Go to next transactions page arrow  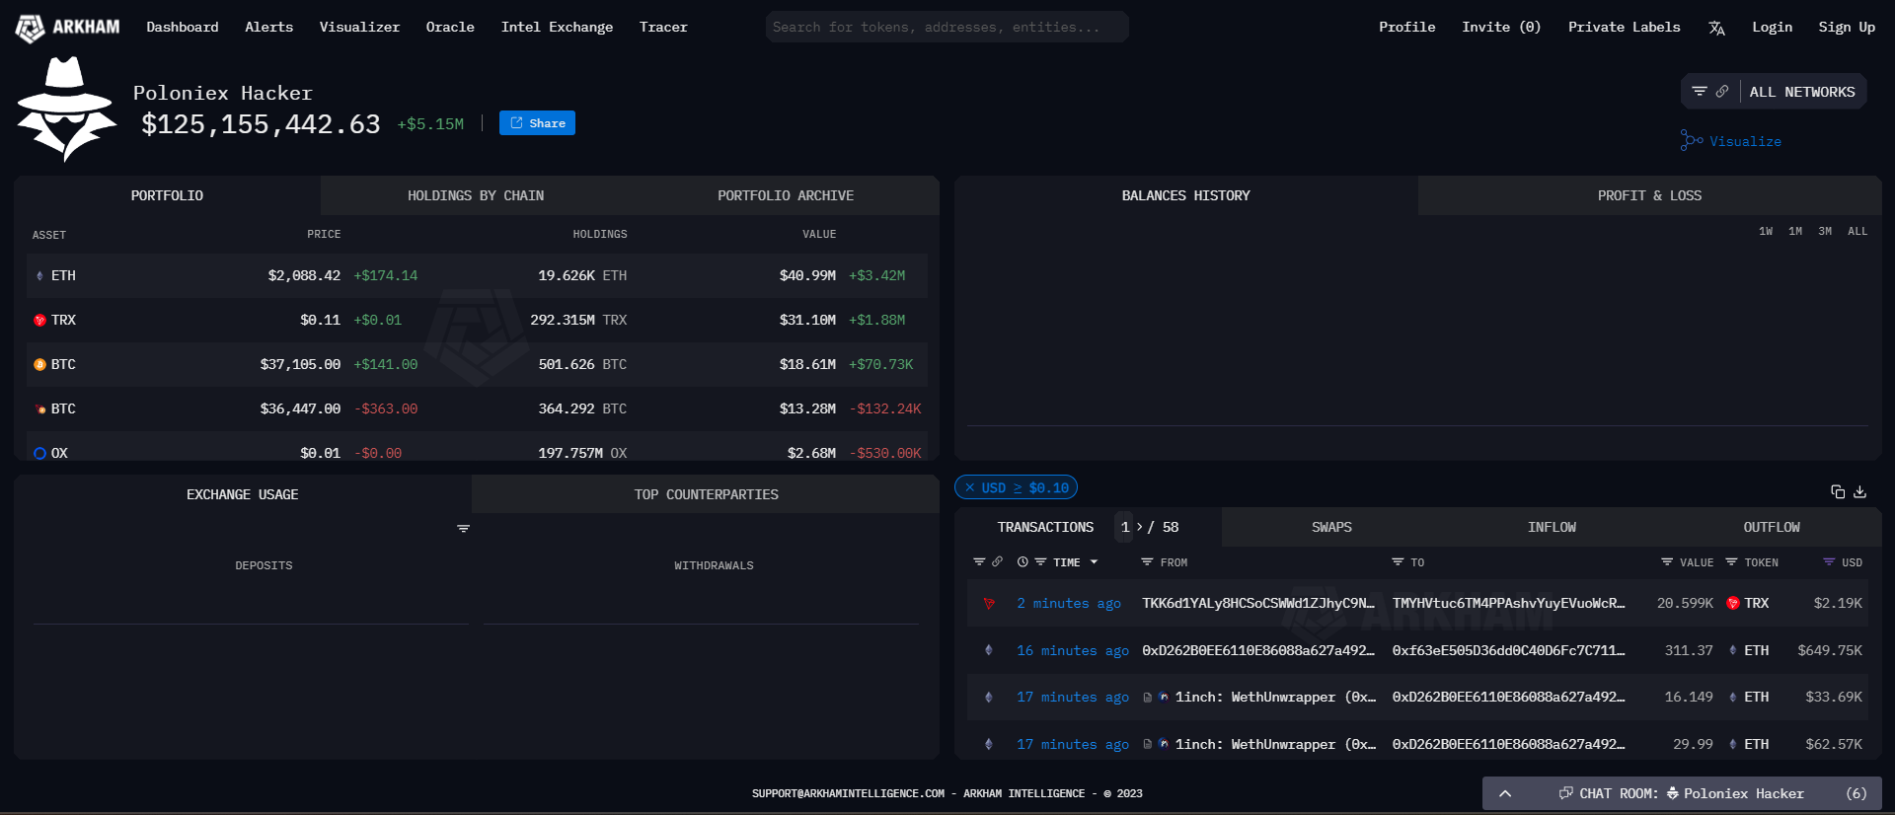pyautogui.click(x=1140, y=527)
